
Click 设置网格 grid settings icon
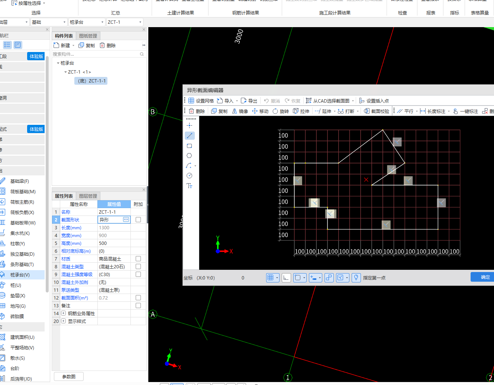[191, 101]
